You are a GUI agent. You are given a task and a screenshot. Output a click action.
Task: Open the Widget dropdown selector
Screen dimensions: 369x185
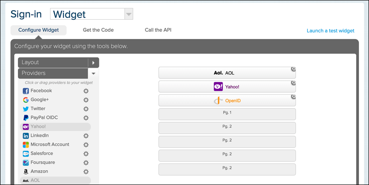tap(129, 14)
